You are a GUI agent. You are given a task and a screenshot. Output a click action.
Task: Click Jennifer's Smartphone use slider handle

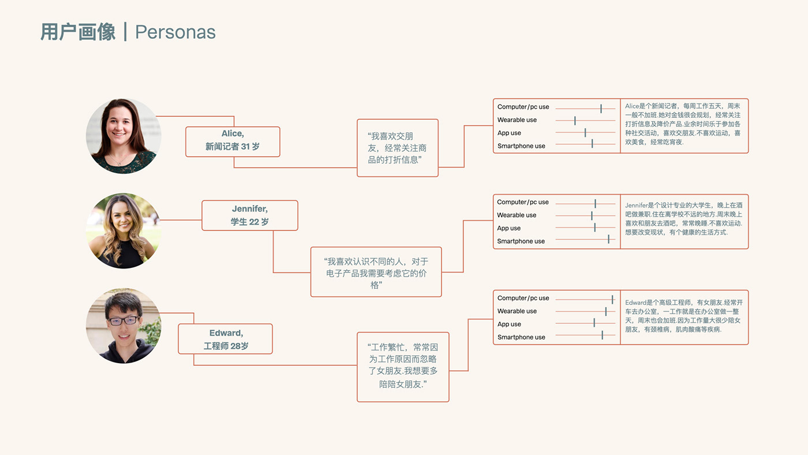[x=608, y=239]
